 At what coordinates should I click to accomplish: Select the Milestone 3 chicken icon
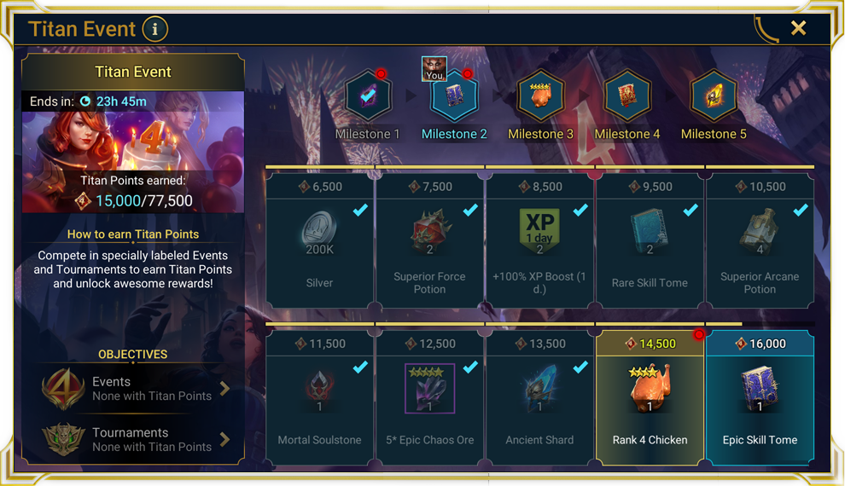click(x=540, y=96)
